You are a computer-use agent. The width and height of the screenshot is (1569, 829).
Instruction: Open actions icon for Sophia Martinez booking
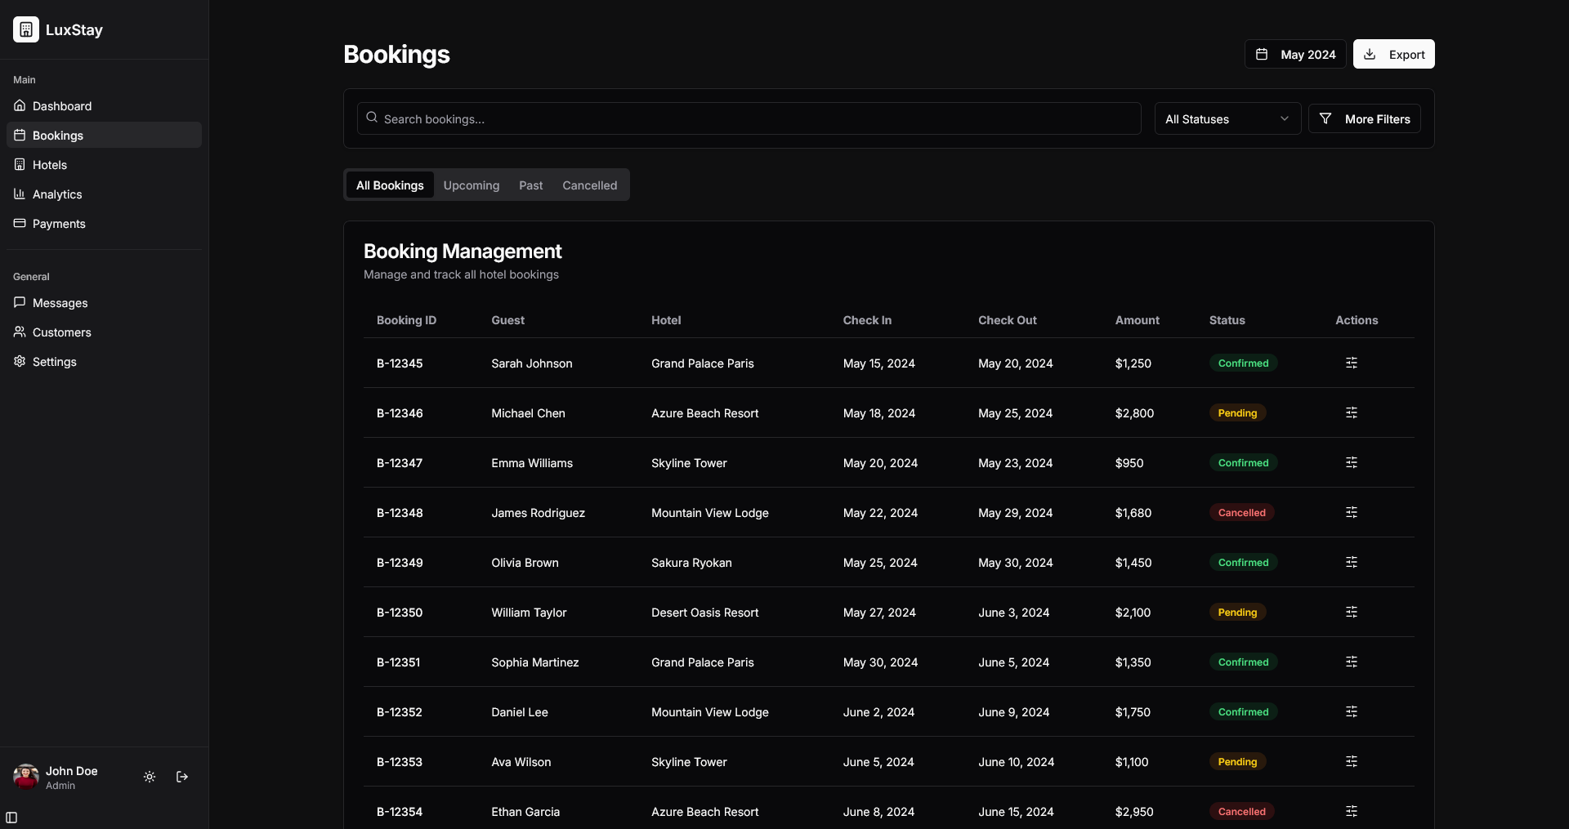point(1352,662)
